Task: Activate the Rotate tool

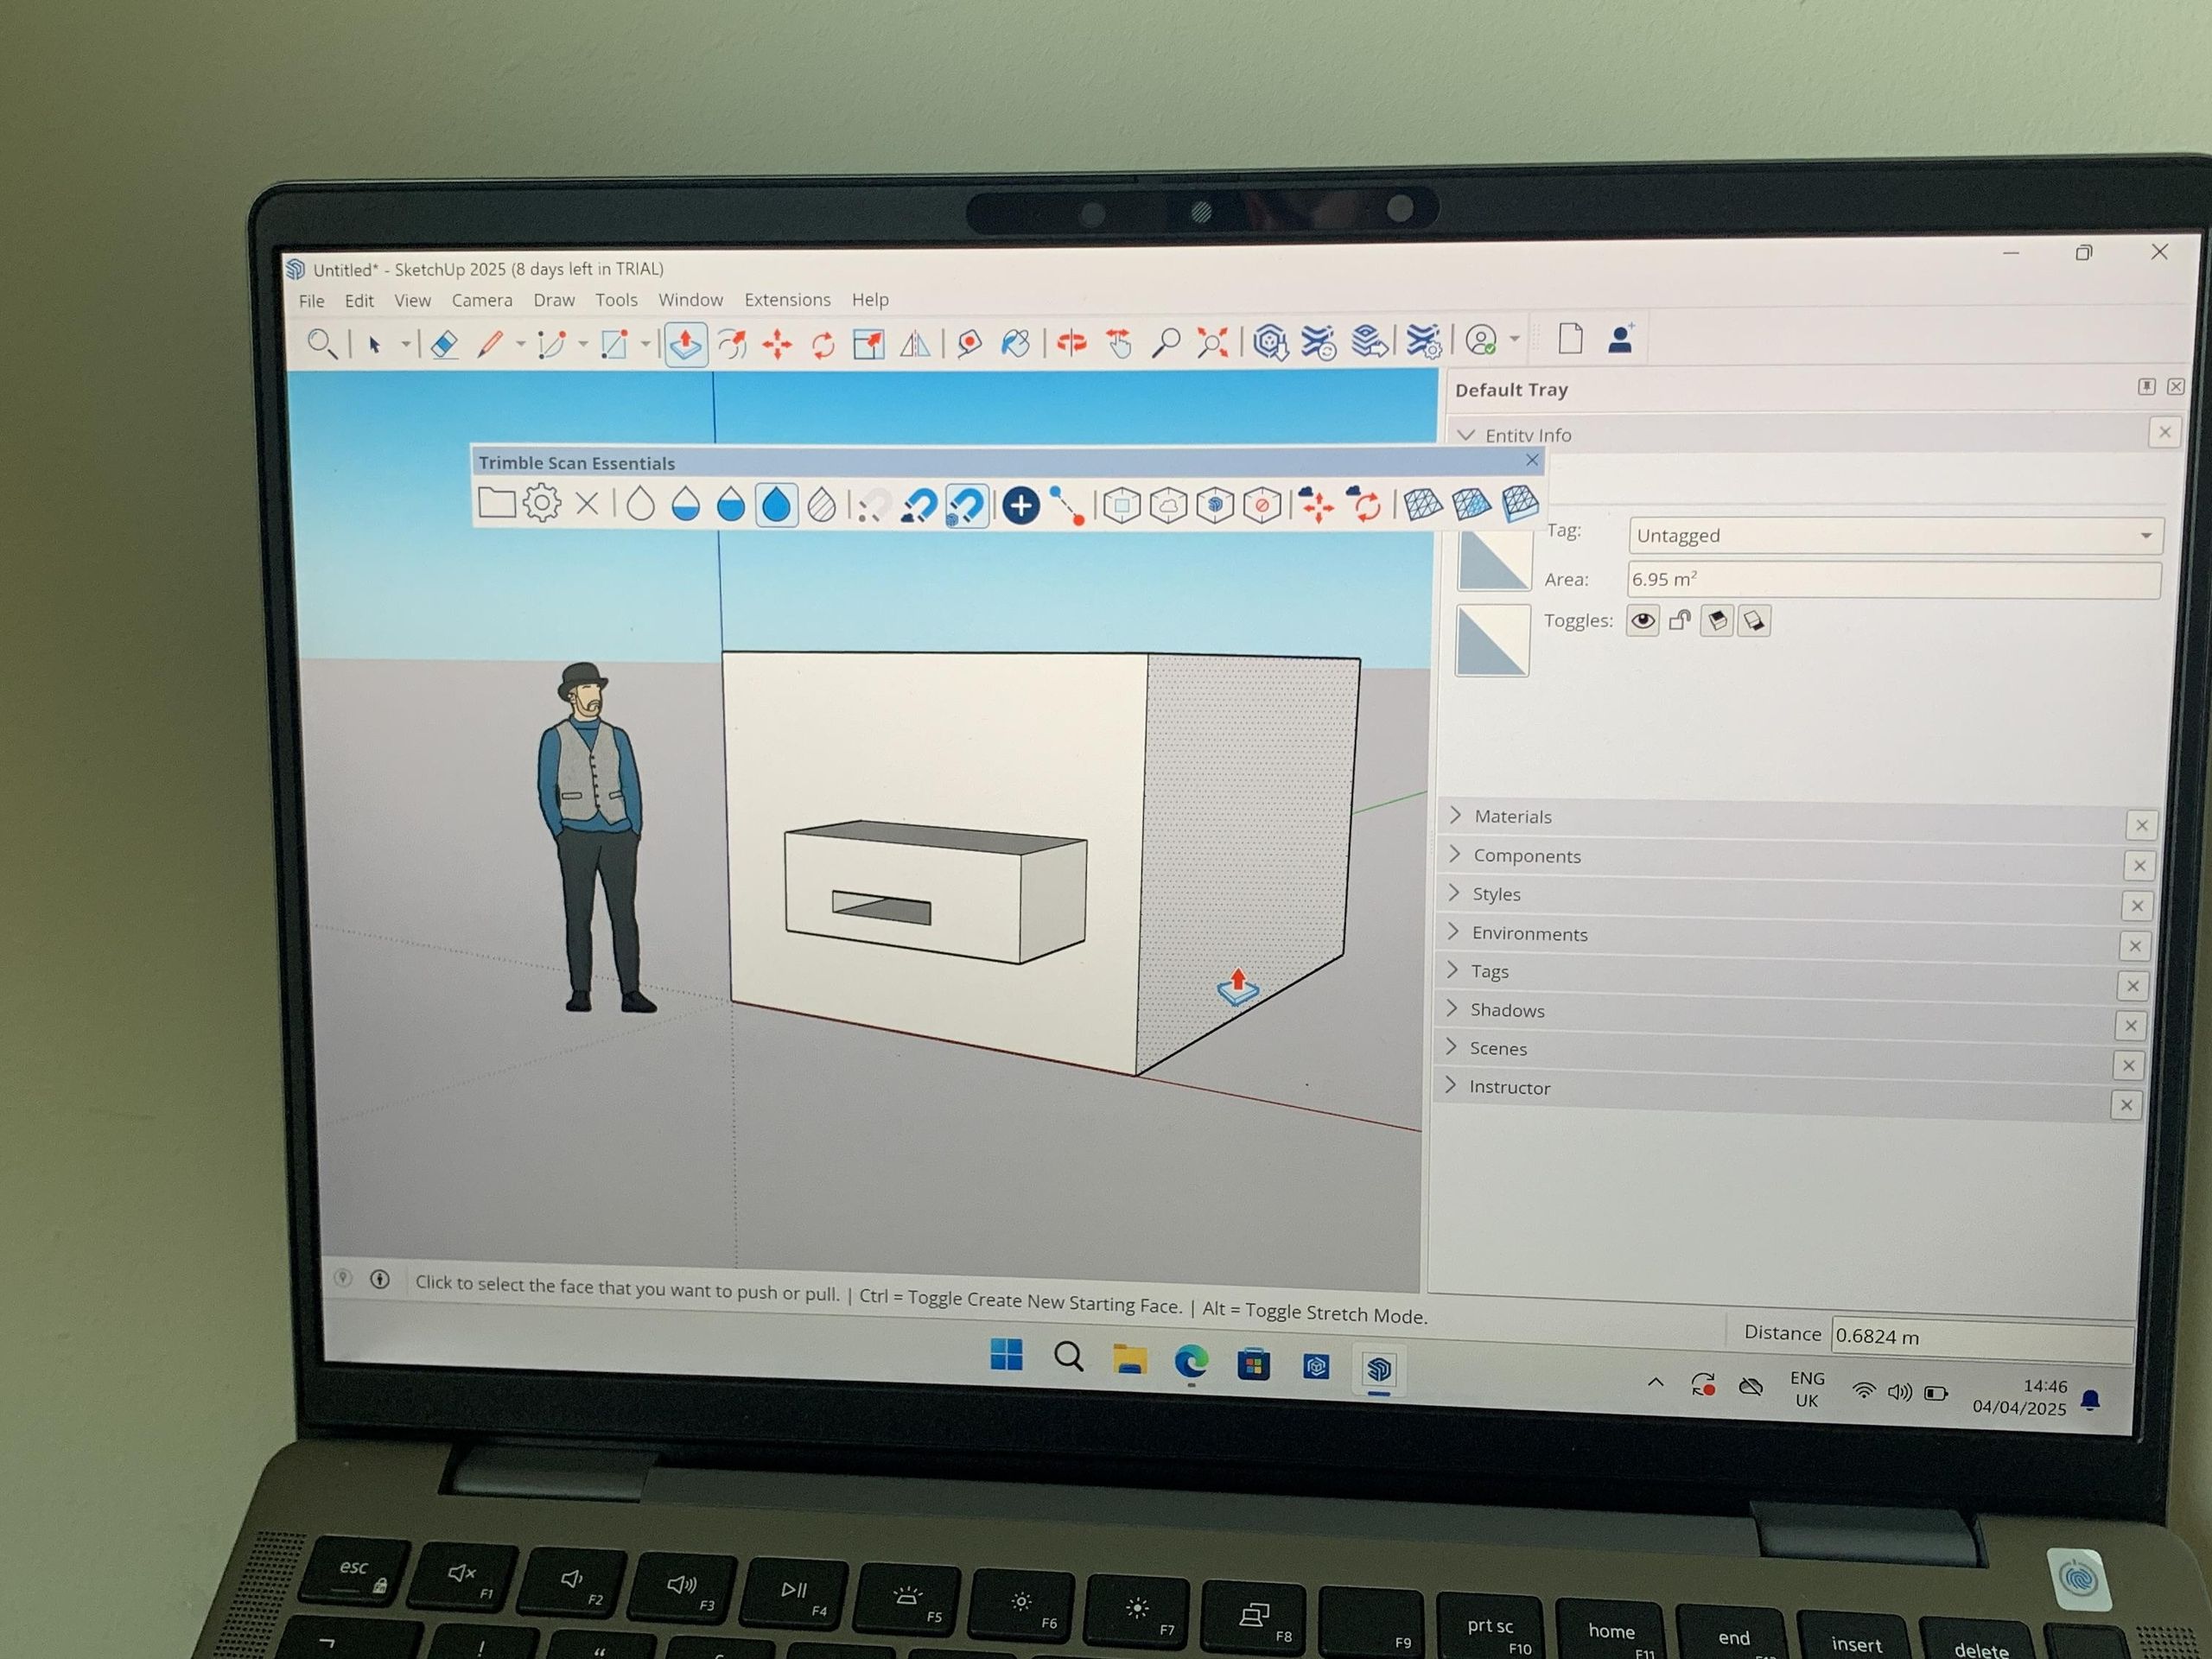Action: coord(823,346)
